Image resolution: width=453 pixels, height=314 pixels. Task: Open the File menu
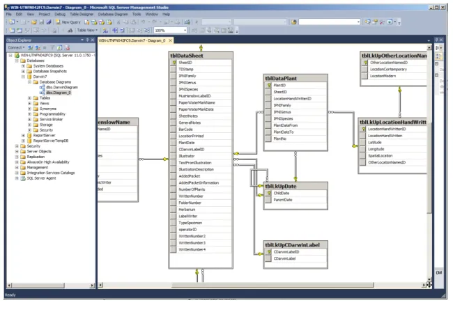click(x=9, y=14)
